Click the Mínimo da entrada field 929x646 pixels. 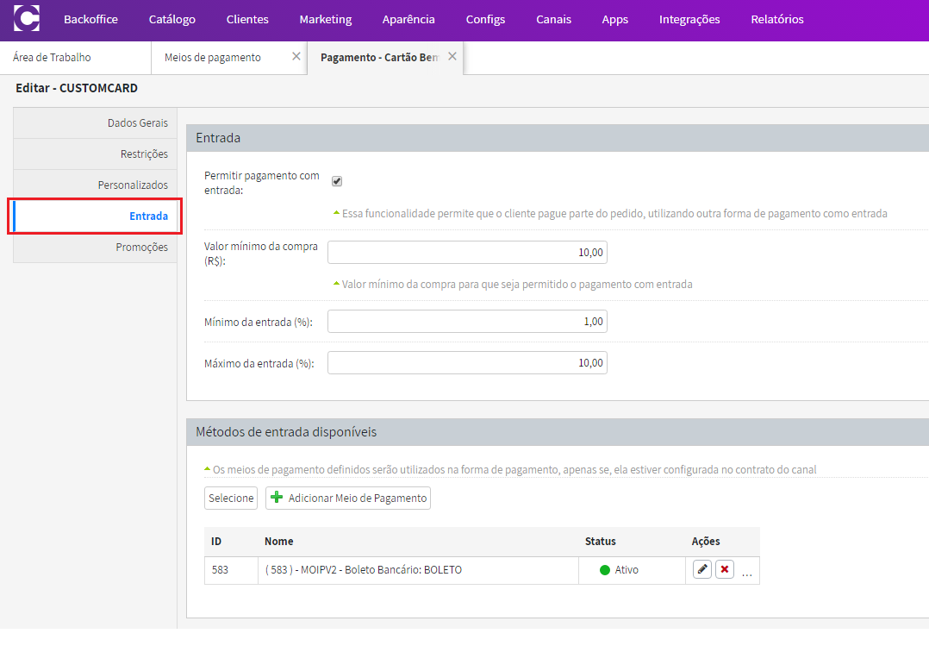click(x=467, y=322)
